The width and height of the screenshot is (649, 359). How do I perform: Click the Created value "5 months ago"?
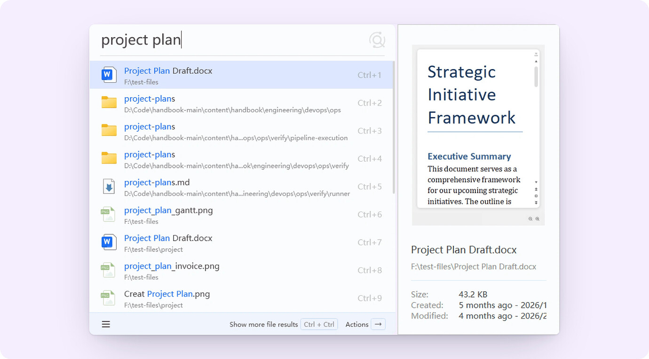click(x=485, y=305)
